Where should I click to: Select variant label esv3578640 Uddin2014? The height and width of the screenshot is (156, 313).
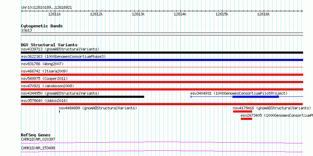click(44, 101)
